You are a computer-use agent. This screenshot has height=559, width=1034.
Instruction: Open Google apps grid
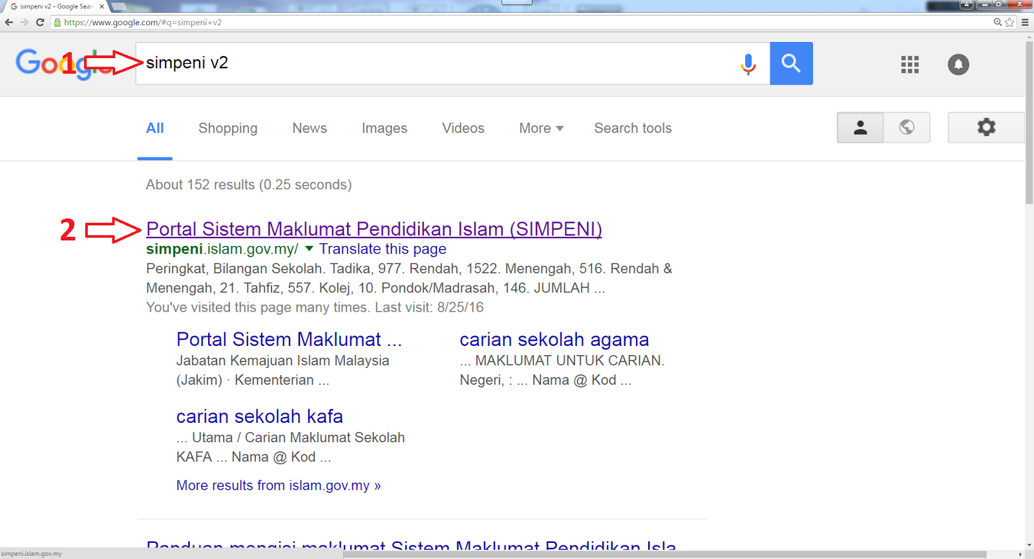910,64
